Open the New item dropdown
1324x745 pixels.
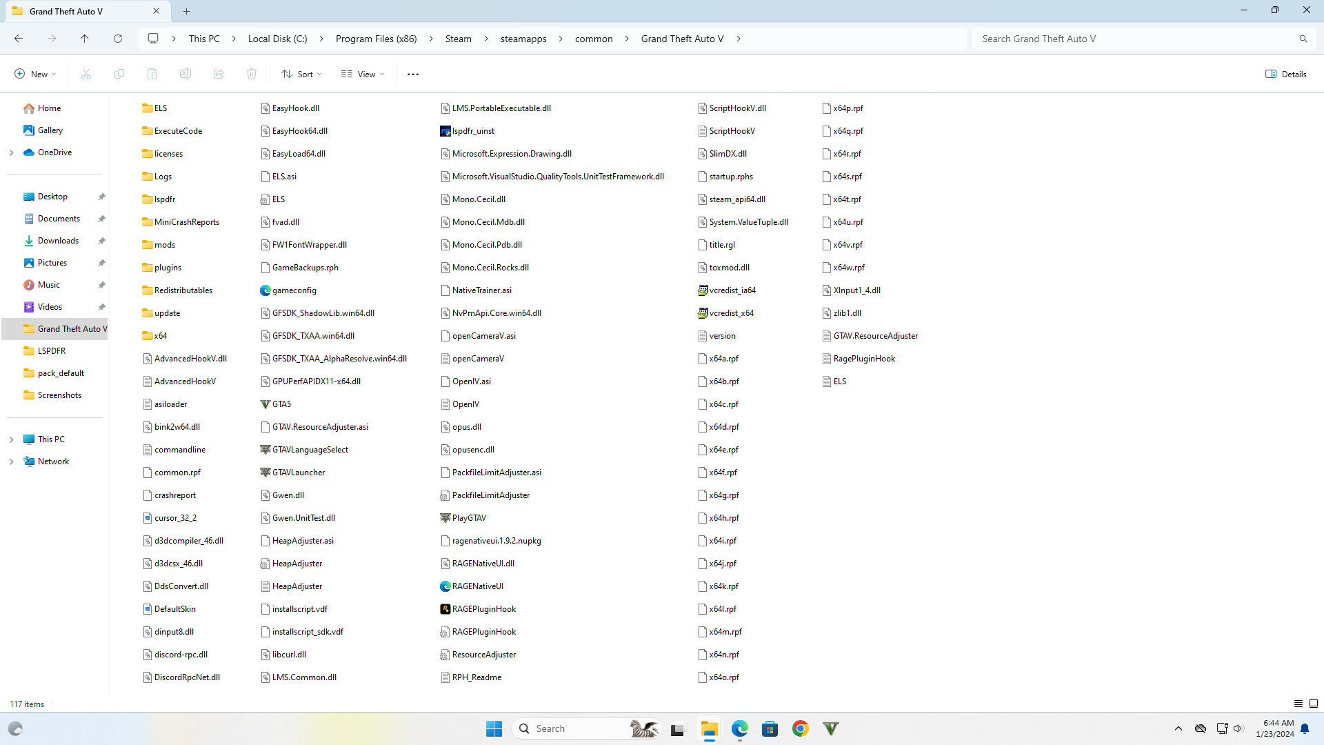(x=35, y=74)
